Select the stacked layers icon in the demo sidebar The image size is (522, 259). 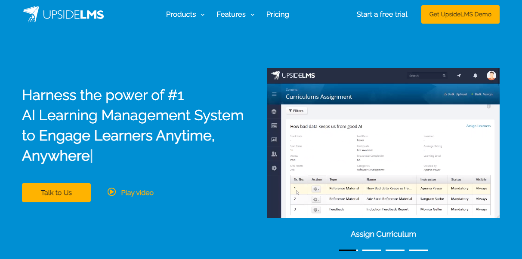tap(274, 112)
